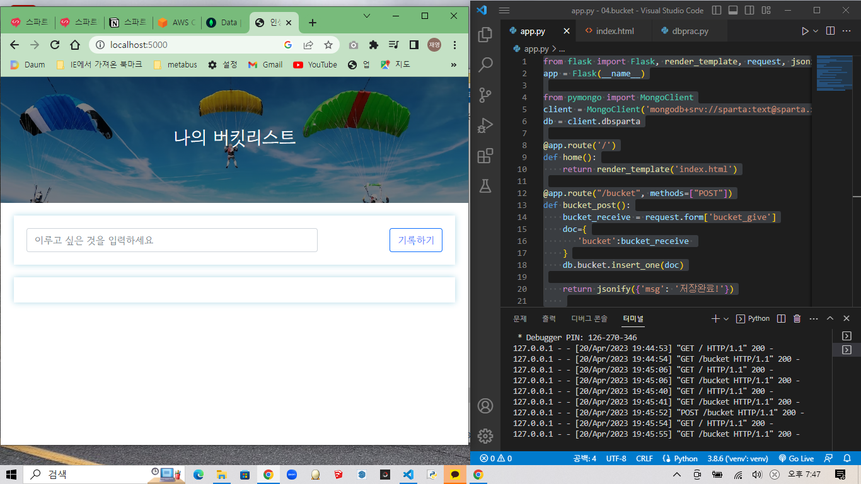Maximize the terminal panel size
The image size is (861, 484).
tap(830, 319)
